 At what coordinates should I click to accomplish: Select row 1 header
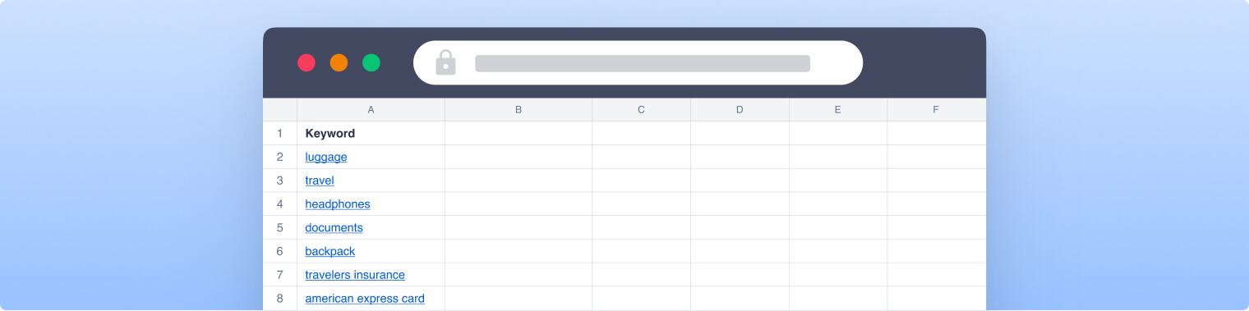click(279, 133)
